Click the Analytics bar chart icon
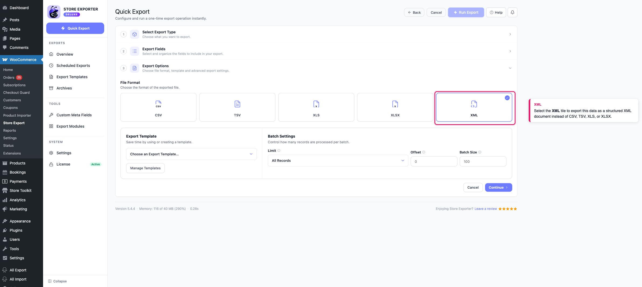The width and height of the screenshot is (642, 287). (x=5, y=200)
